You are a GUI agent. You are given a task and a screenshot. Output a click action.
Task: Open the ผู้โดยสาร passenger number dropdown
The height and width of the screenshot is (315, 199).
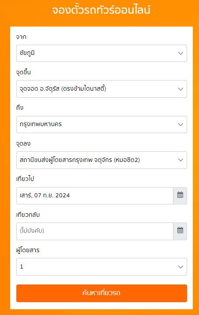[x=101, y=267]
